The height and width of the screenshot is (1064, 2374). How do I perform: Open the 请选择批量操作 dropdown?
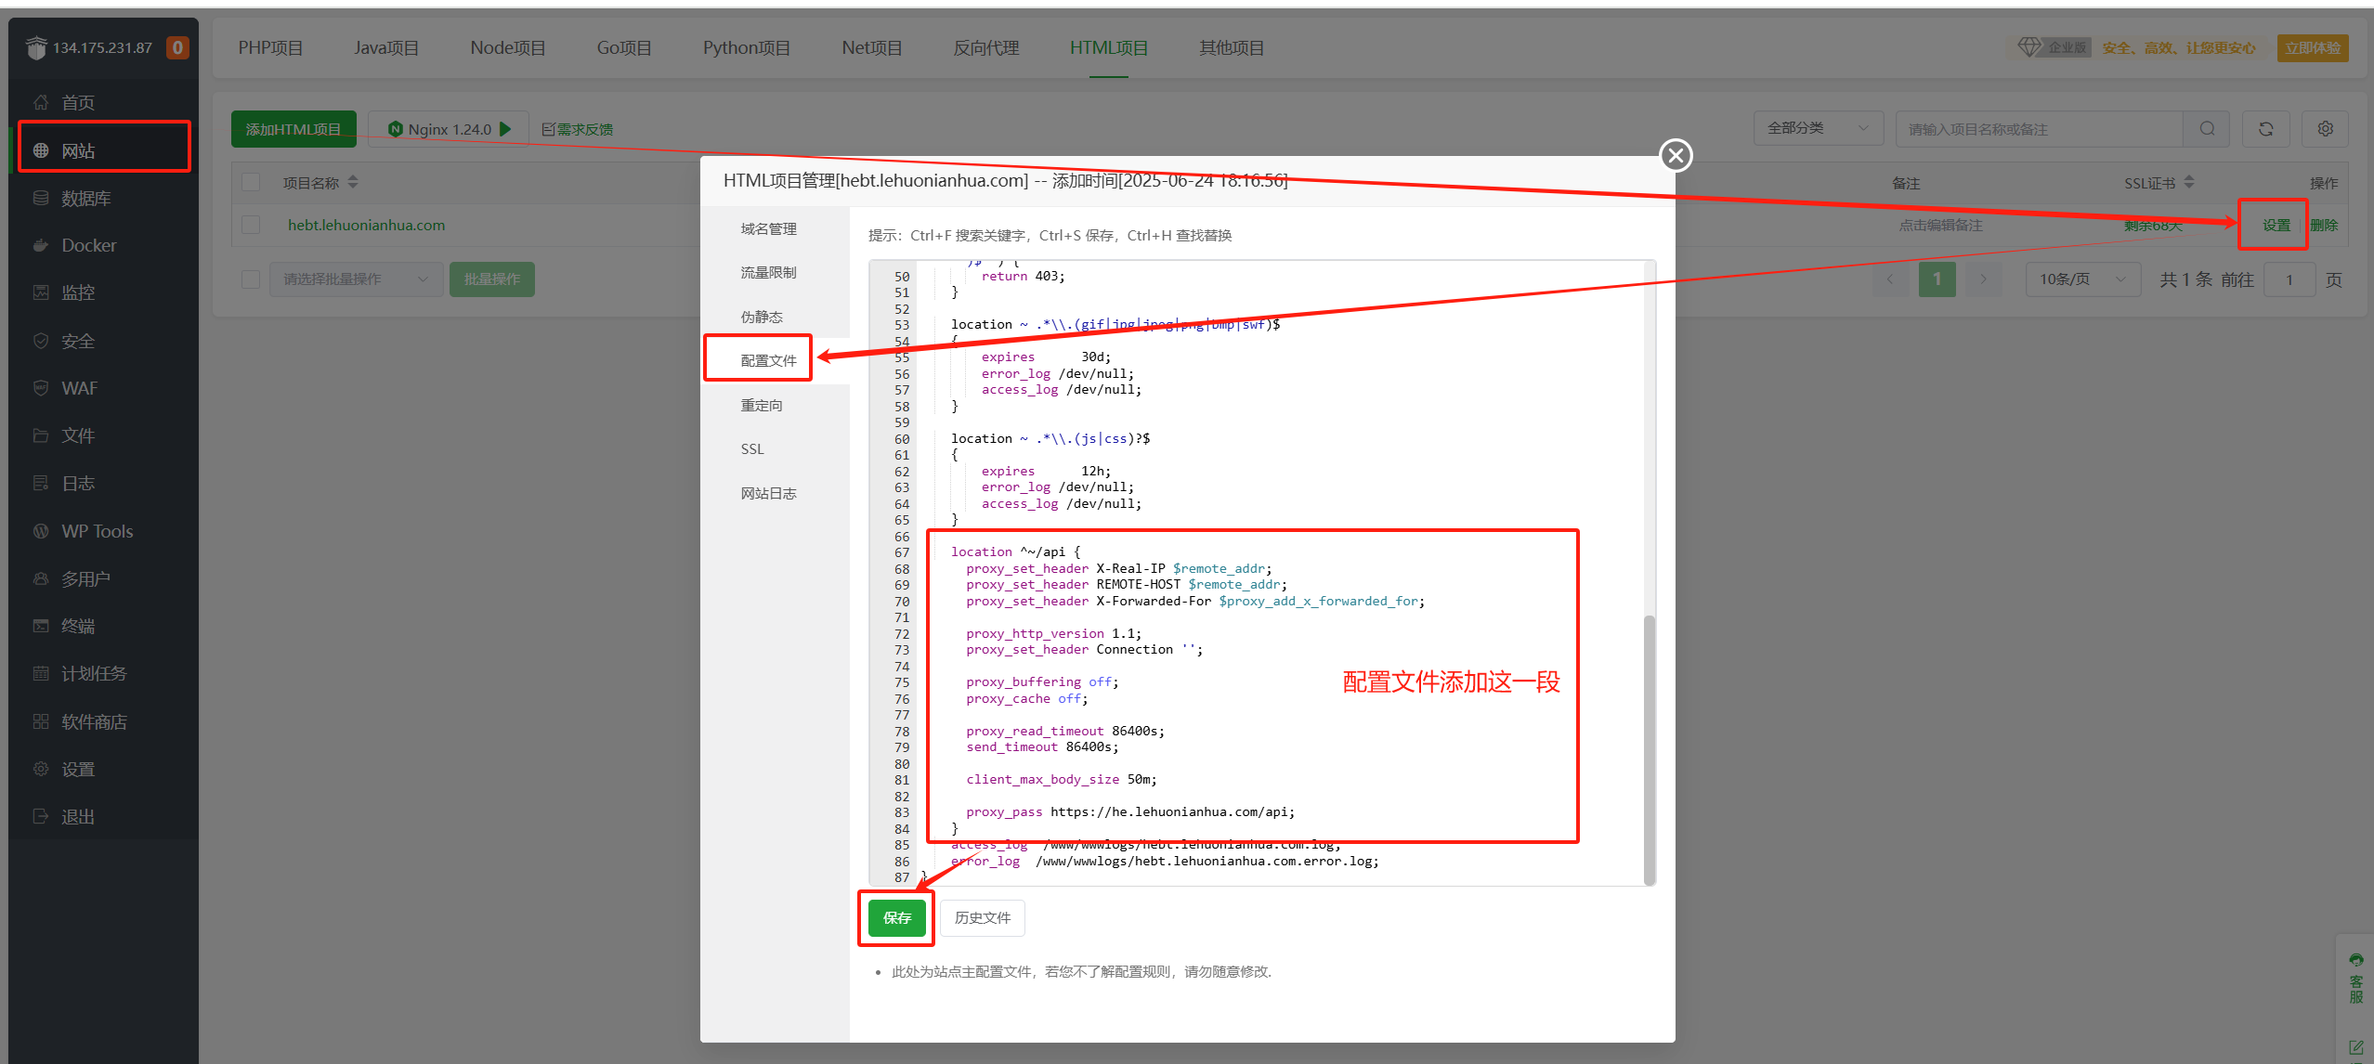[x=356, y=279]
